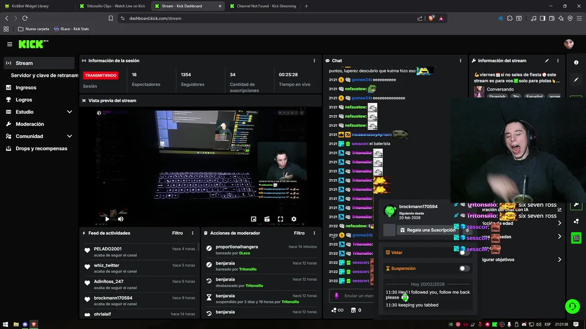Click the Brave Shields icon in address bar
586x329 pixels.
(431, 18)
